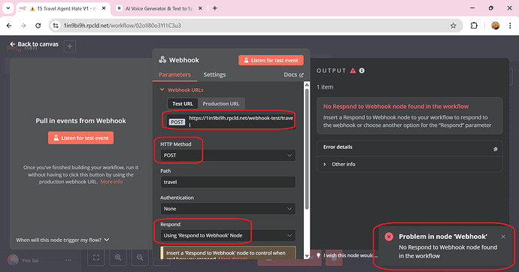Click the lightbulb icon near I wish this node would
Image resolution: width=519 pixels, height=272 pixels.
pyautogui.click(x=318, y=255)
